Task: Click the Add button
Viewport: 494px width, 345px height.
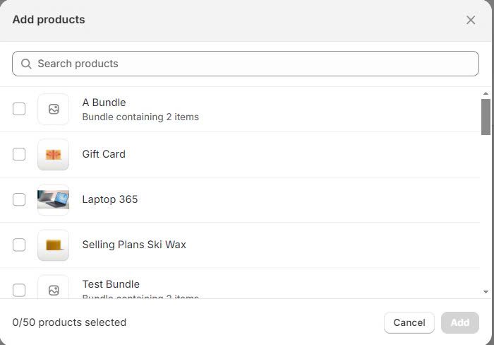Action: pos(459,322)
